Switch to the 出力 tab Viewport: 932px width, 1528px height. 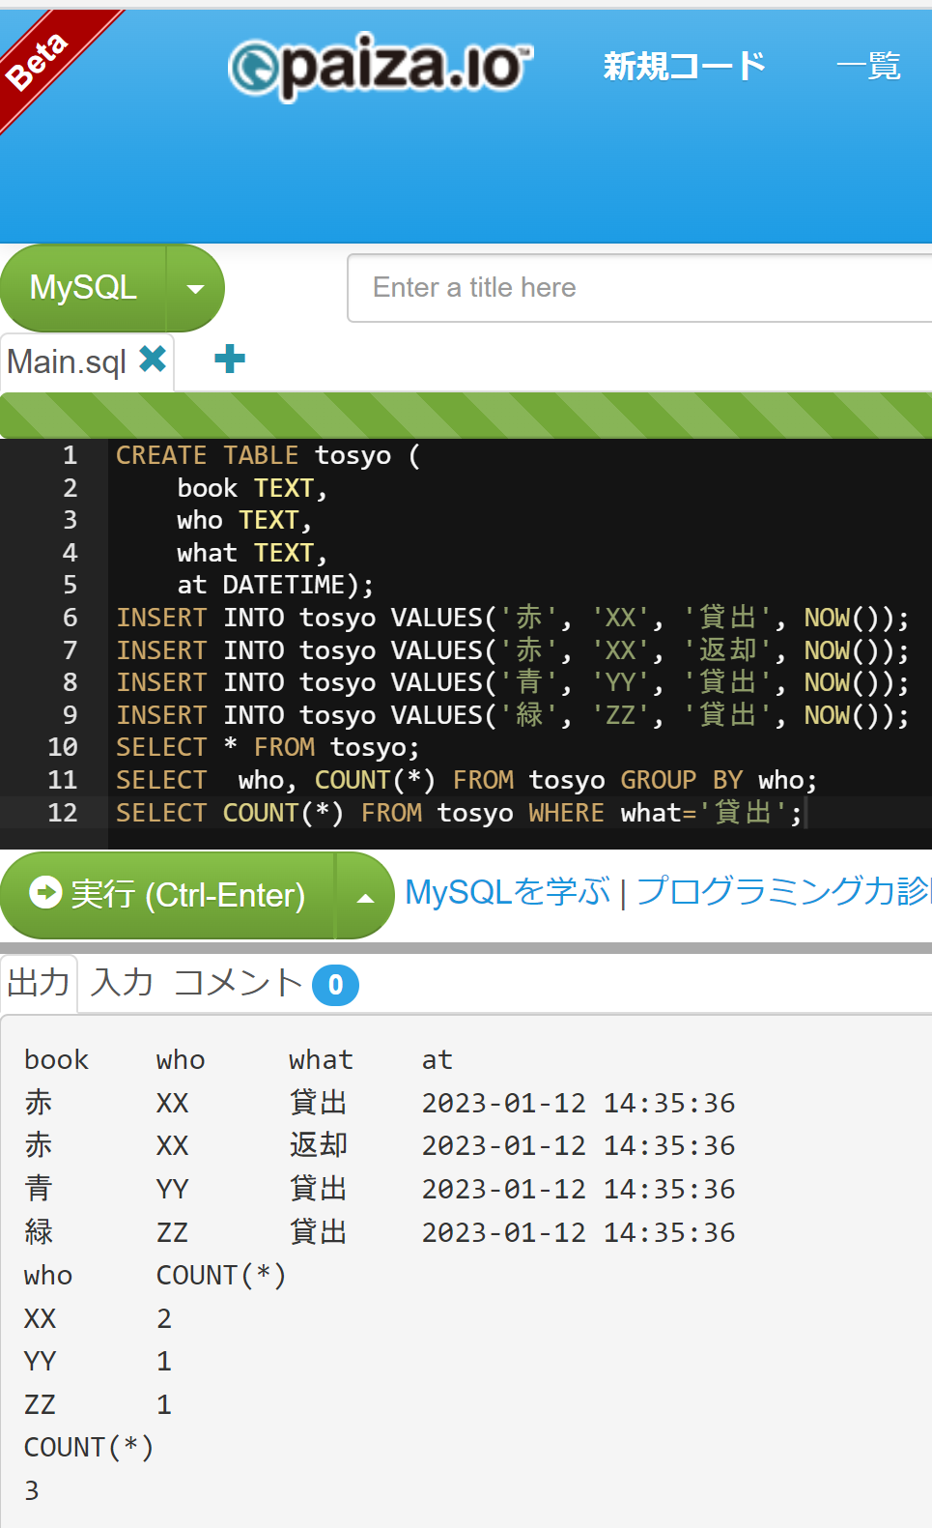(39, 983)
